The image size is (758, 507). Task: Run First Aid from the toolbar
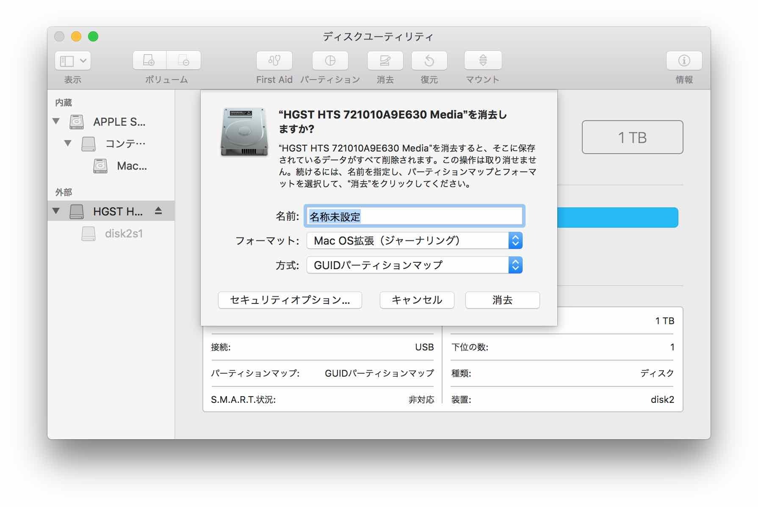274,61
